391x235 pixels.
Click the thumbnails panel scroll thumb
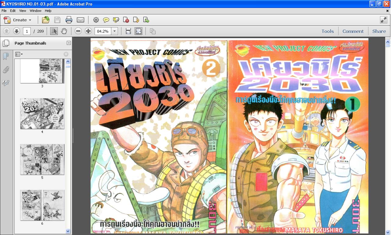pyautogui.click(x=68, y=66)
